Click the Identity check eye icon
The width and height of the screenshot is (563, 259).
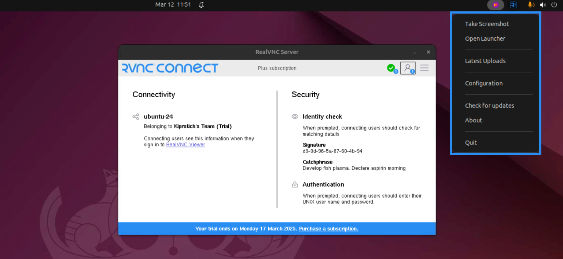(x=295, y=116)
